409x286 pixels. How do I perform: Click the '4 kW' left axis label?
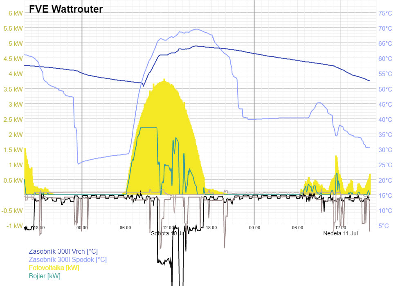[x=16, y=74]
